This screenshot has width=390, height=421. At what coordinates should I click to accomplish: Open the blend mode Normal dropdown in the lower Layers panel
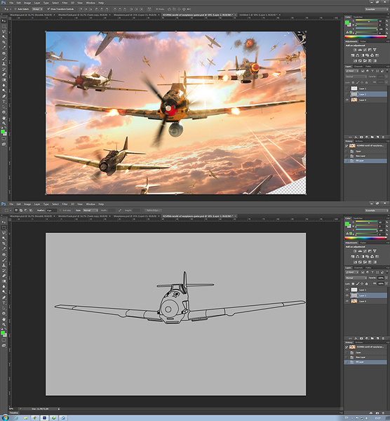pyautogui.click(x=356, y=278)
